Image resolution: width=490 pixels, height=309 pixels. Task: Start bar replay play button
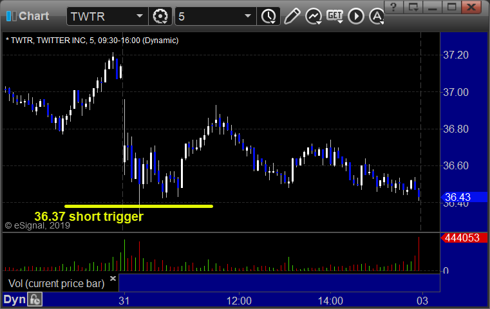tap(356, 16)
